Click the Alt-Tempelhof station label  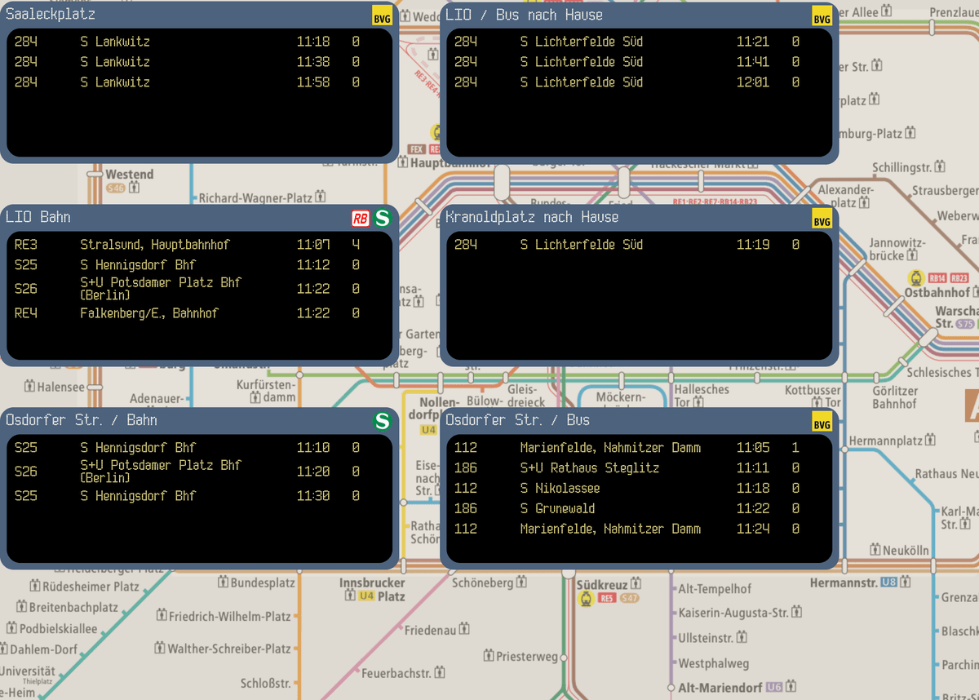pyautogui.click(x=715, y=588)
